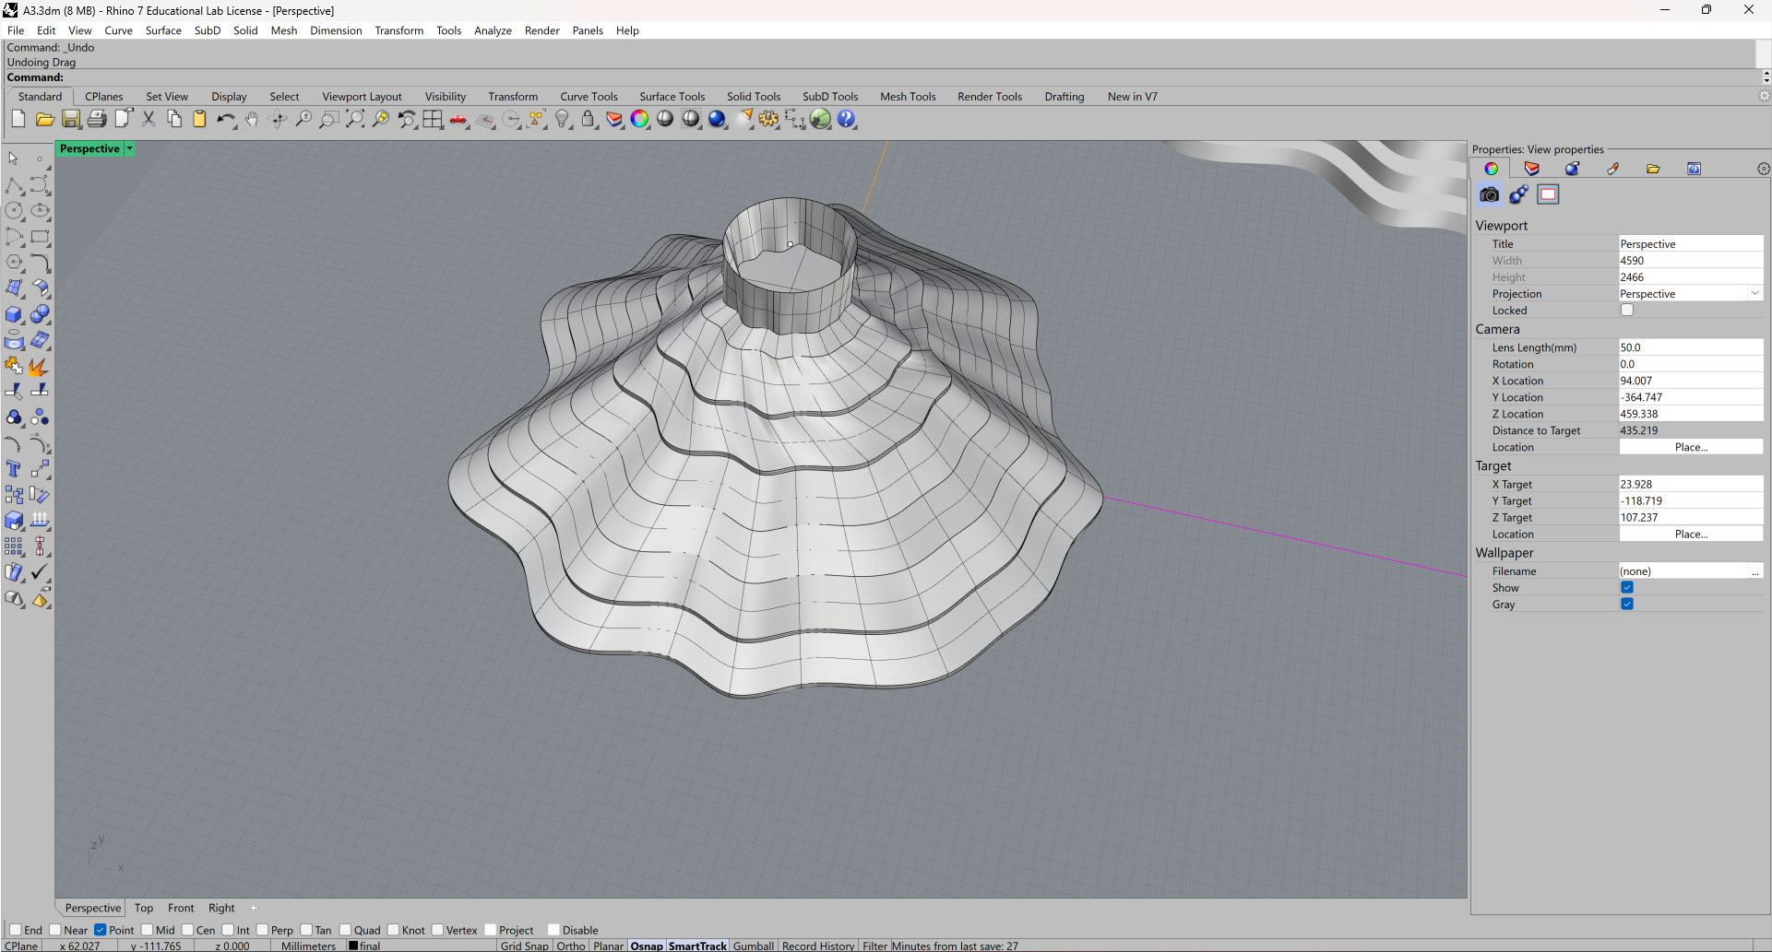Select the Polyline tool in sidebar
The image size is (1772, 952).
[14, 185]
